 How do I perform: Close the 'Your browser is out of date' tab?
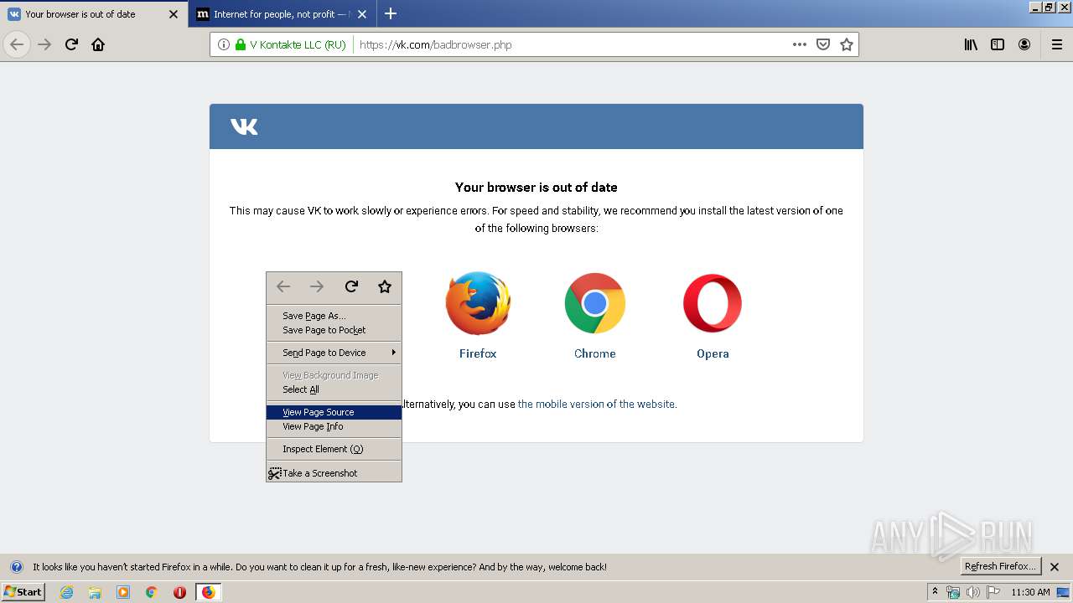click(174, 14)
